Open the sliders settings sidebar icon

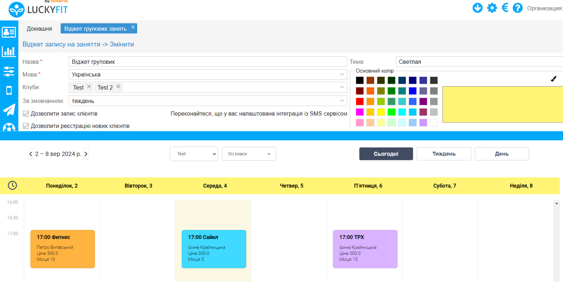click(x=9, y=71)
